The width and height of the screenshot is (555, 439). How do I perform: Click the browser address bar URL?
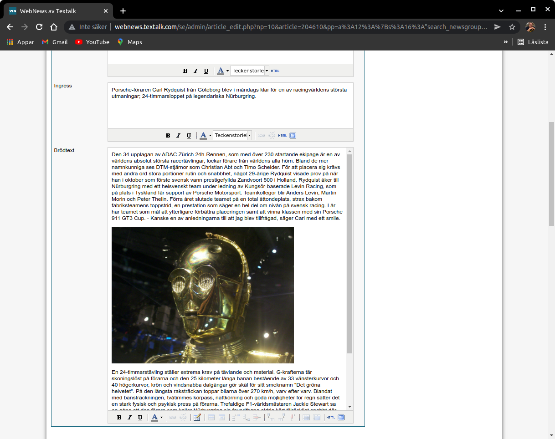tap(301, 27)
